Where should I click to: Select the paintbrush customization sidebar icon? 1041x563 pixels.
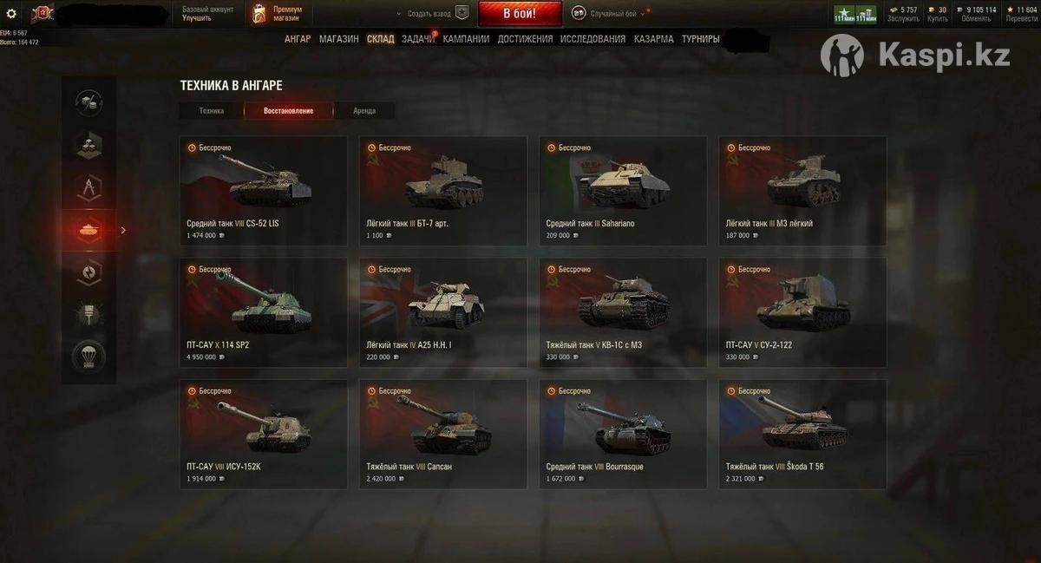pyautogui.click(x=89, y=313)
